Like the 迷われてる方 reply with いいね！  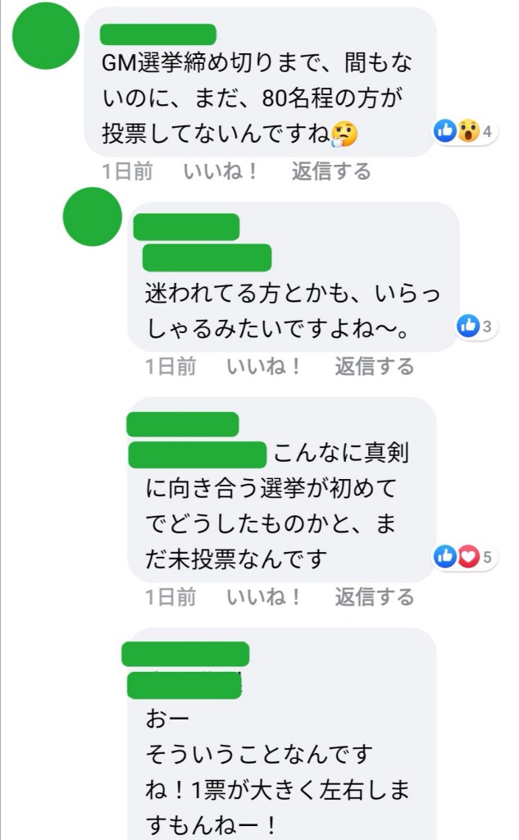coord(263,367)
